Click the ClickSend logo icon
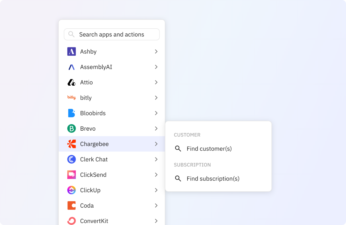The image size is (346, 225). [x=71, y=175]
